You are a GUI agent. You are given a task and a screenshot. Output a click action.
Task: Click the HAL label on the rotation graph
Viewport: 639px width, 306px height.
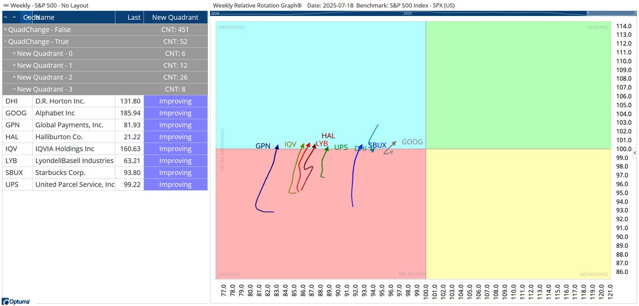pyautogui.click(x=328, y=136)
